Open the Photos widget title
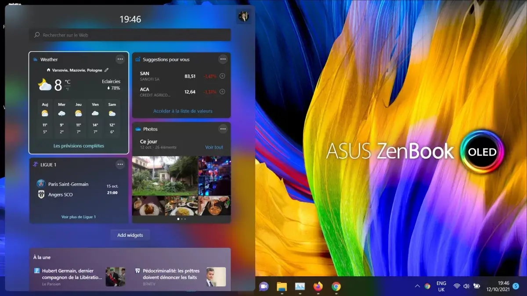Image resolution: width=527 pixels, height=296 pixels. [x=150, y=129]
